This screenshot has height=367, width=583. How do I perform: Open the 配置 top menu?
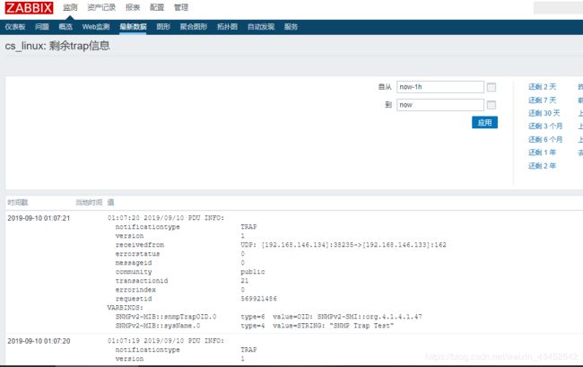(157, 7)
